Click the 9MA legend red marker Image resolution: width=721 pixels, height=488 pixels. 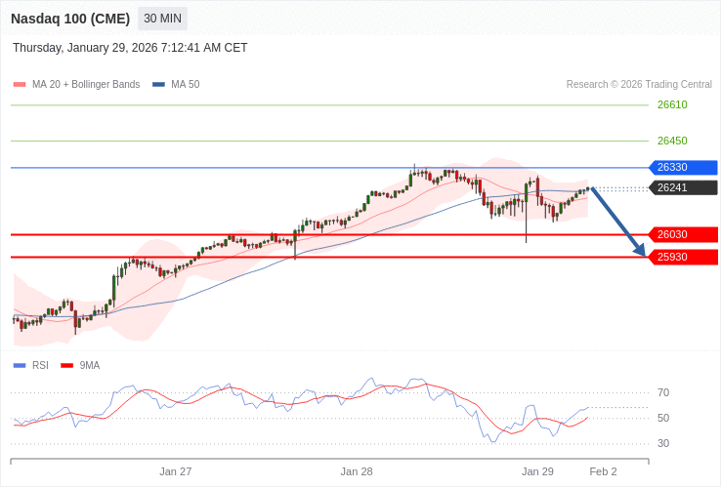tap(67, 366)
